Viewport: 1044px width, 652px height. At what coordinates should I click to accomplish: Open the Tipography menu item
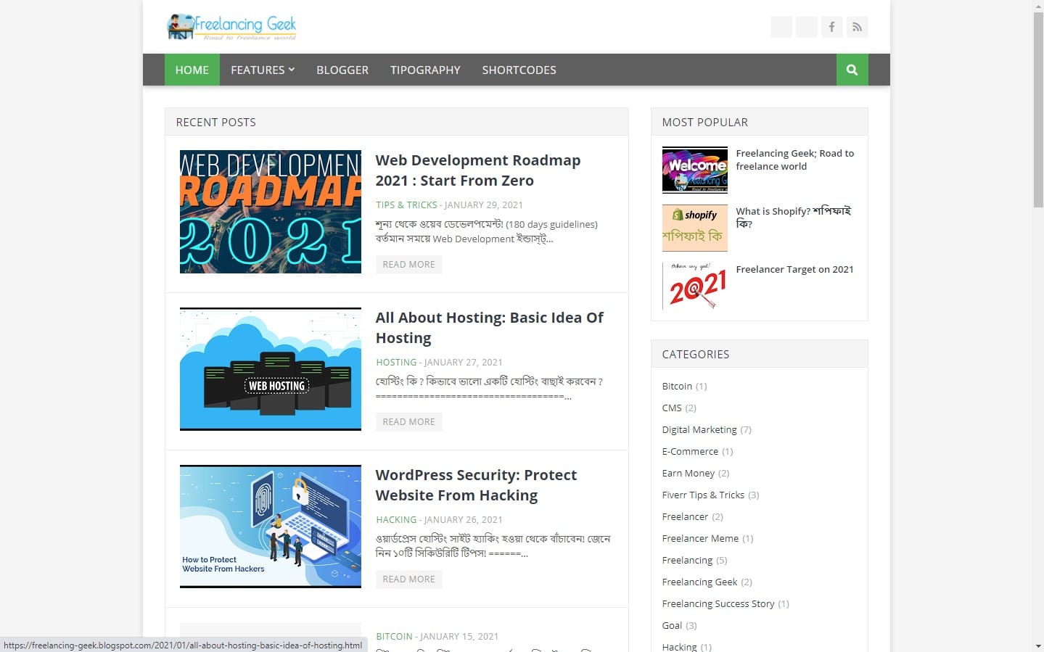[425, 70]
